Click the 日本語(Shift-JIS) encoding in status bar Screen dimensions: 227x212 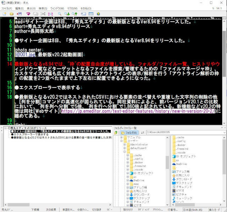193,210
